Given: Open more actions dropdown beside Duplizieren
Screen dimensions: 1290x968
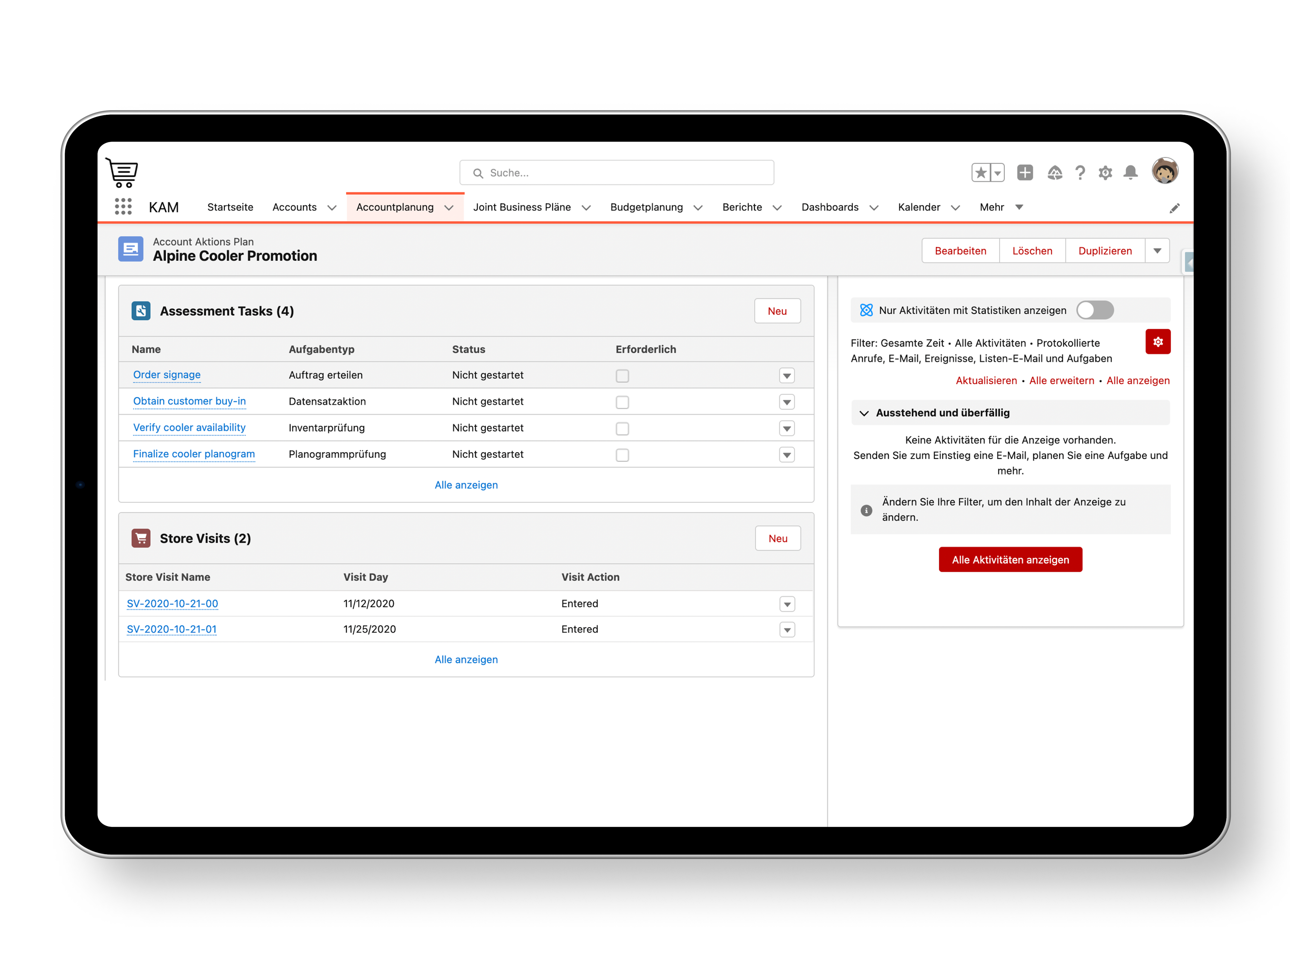Looking at the screenshot, I should [x=1157, y=251].
